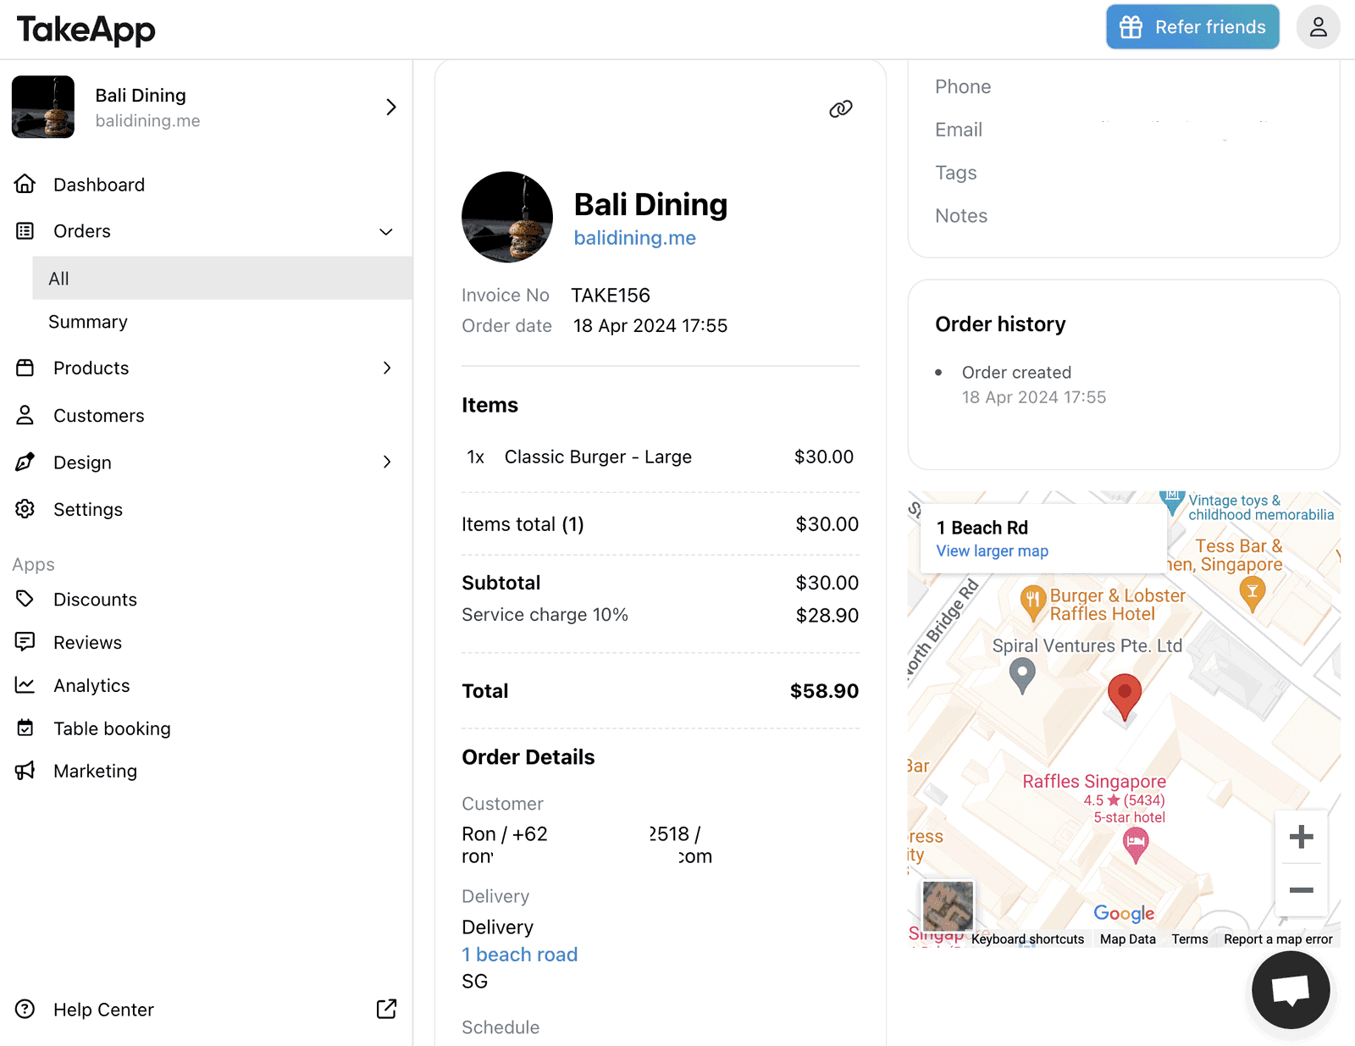Toggle satellite view map thumbnail
Screen dimensions: 1355x1046
(948, 905)
